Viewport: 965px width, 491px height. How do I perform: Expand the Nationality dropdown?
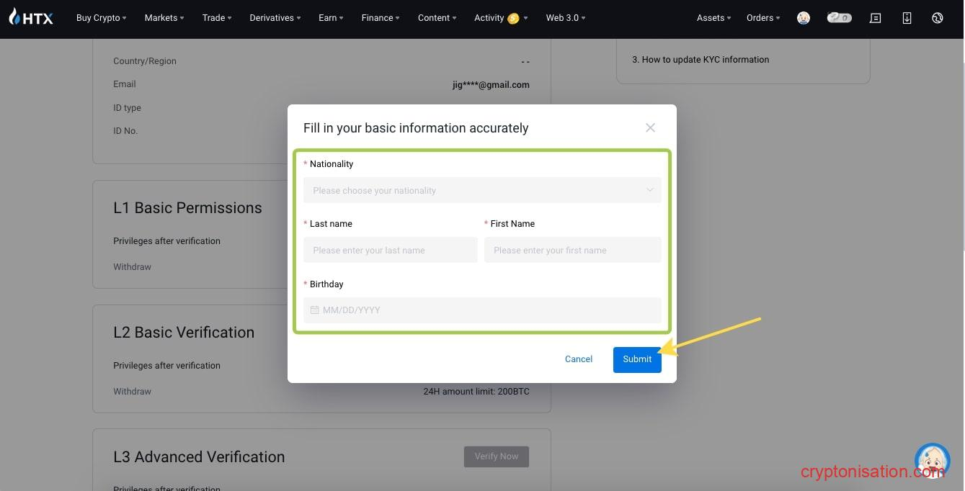[x=481, y=191]
